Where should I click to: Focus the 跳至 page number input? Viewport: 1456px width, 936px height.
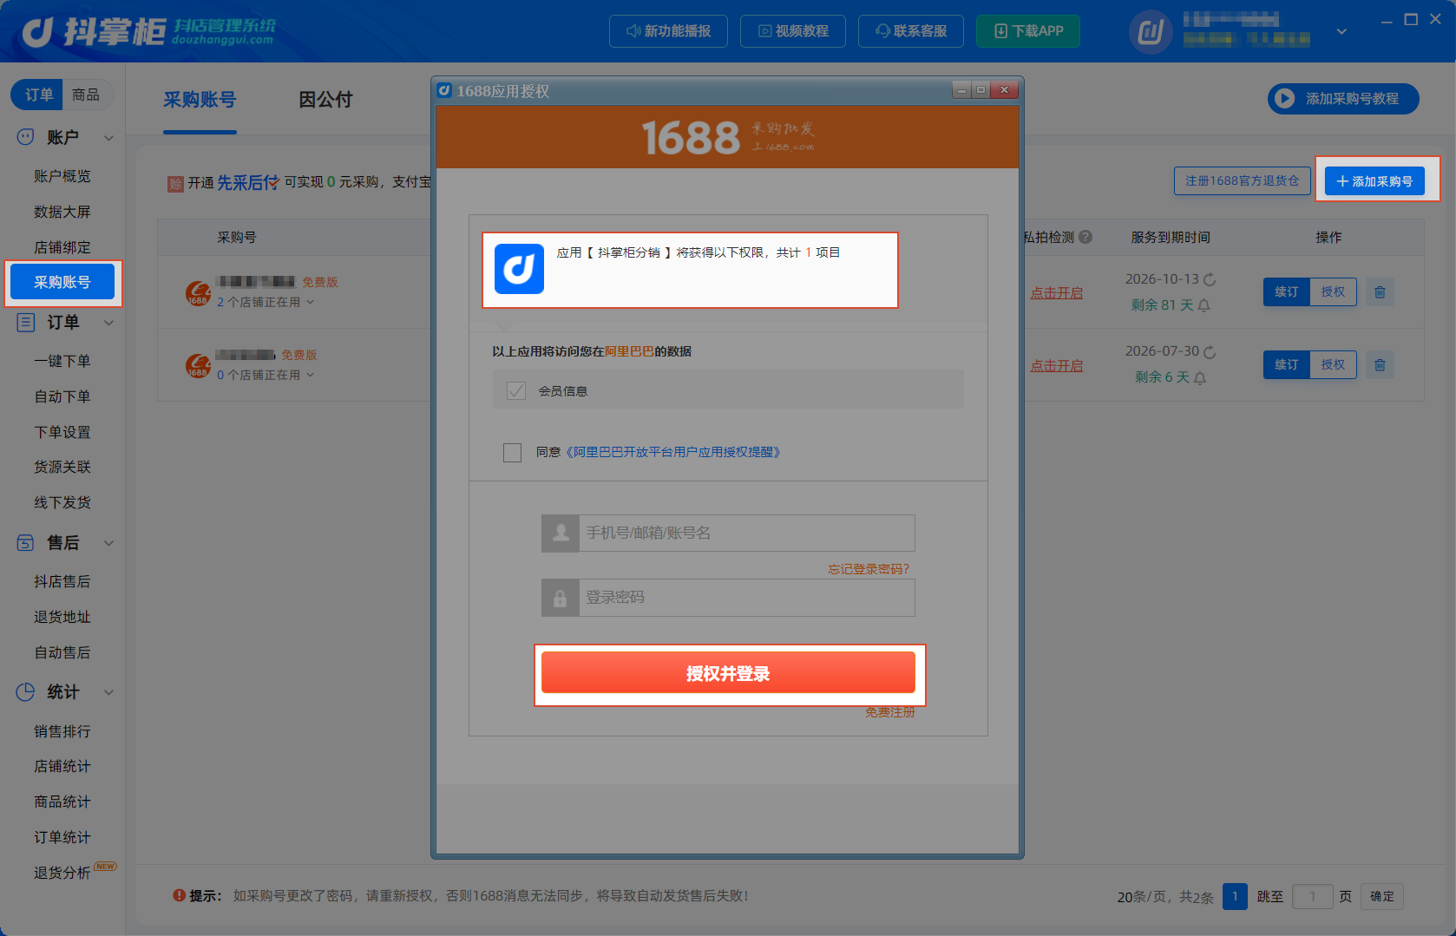click(1313, 896)
